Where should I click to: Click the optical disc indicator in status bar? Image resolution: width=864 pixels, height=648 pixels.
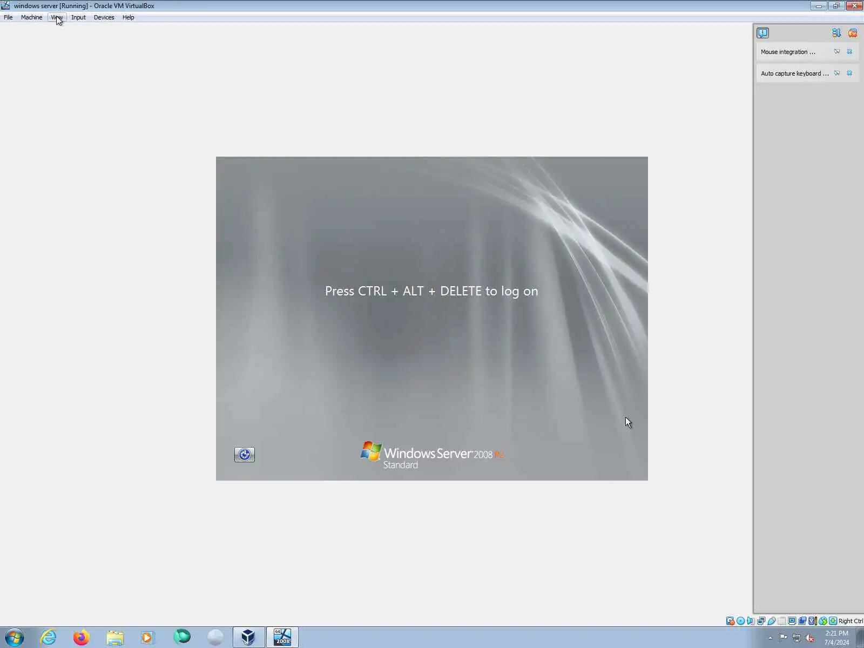(x=740, y=621)
